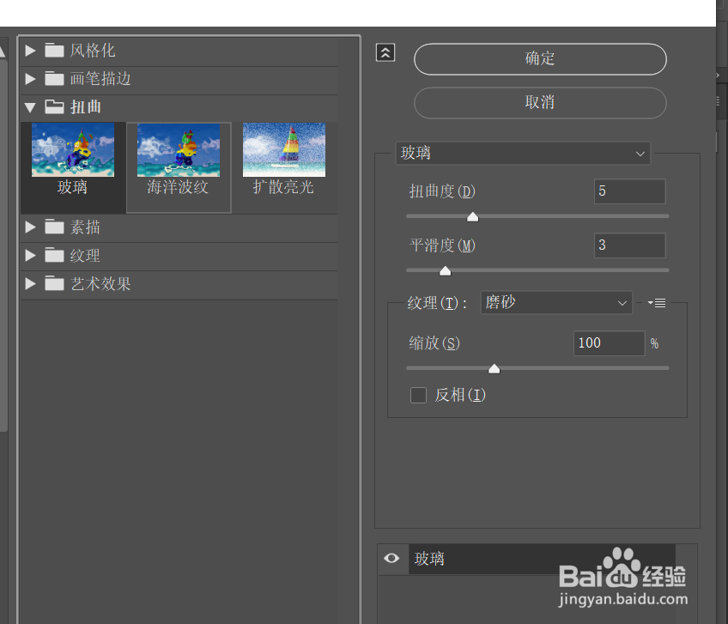
Task: Expand the 风格化 category
Action: point(30,50)
